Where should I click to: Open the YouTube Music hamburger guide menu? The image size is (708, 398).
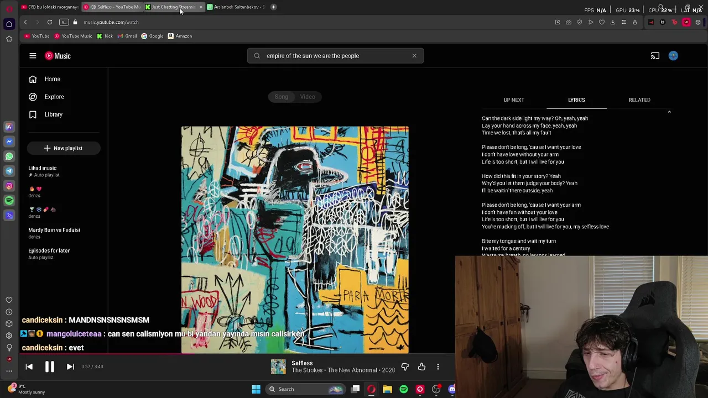(33, 56)
